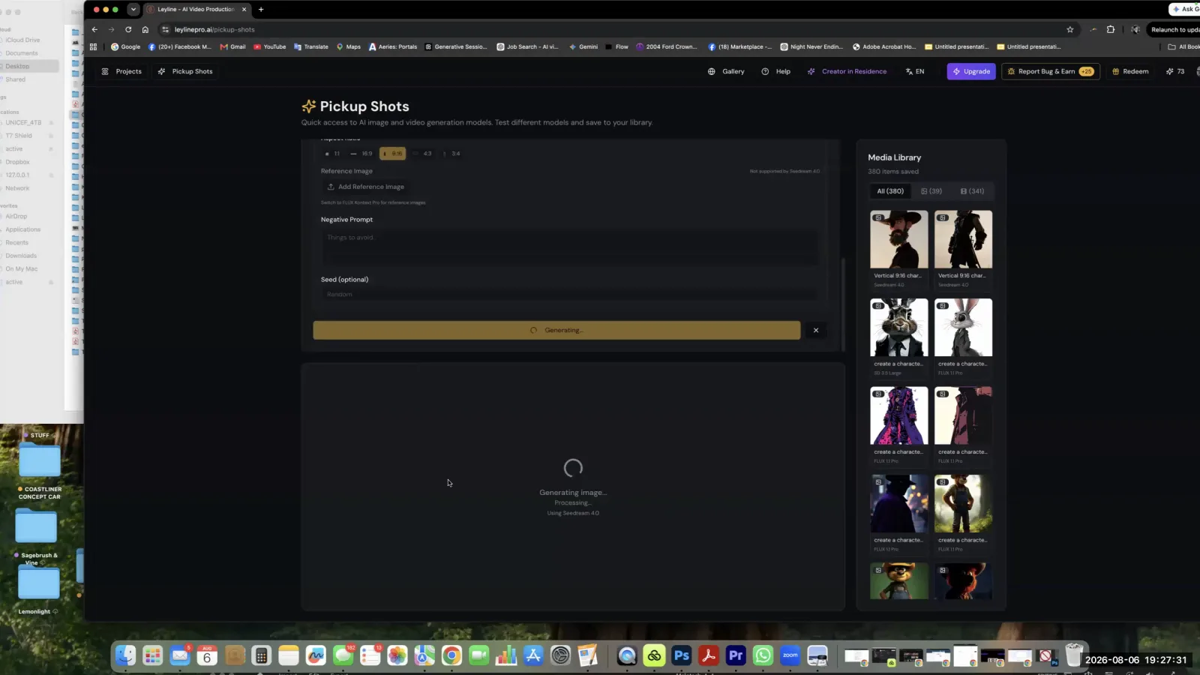The height and width of the screenshot is (675, 1200).
Task: Open dark coat figure thumbnail from Seedream
Action: [x=963, y=239]
